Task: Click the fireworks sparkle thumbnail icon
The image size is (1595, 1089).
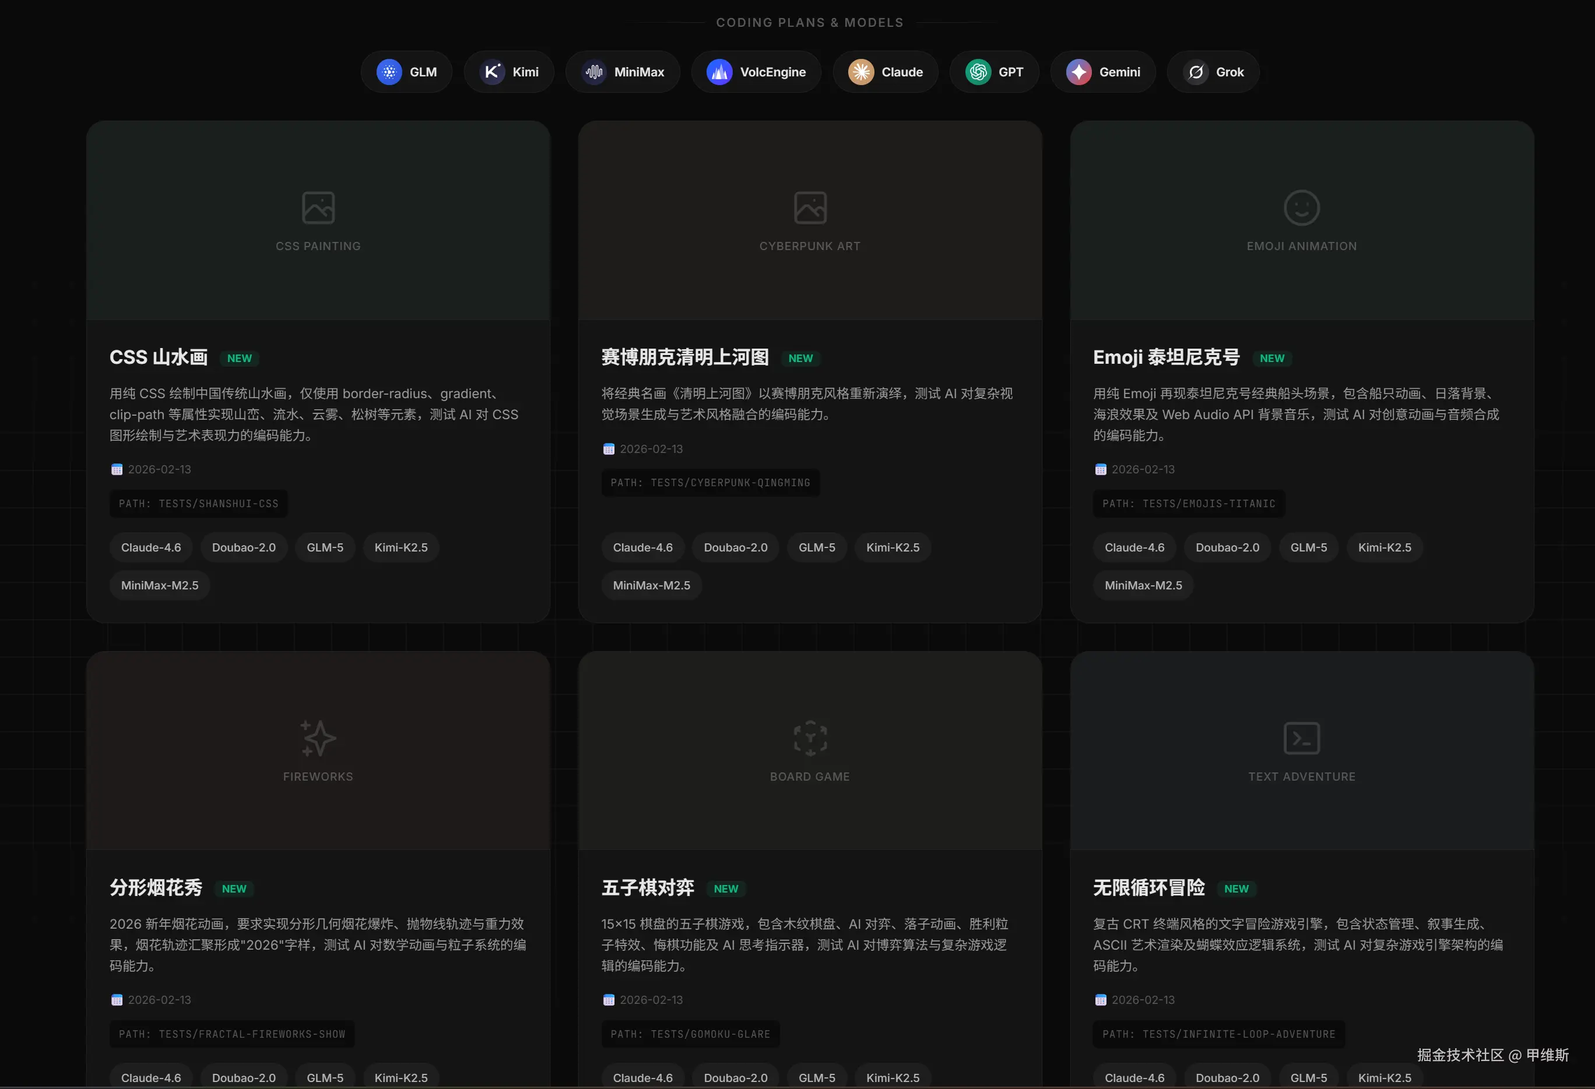Action: coord(318,739)
